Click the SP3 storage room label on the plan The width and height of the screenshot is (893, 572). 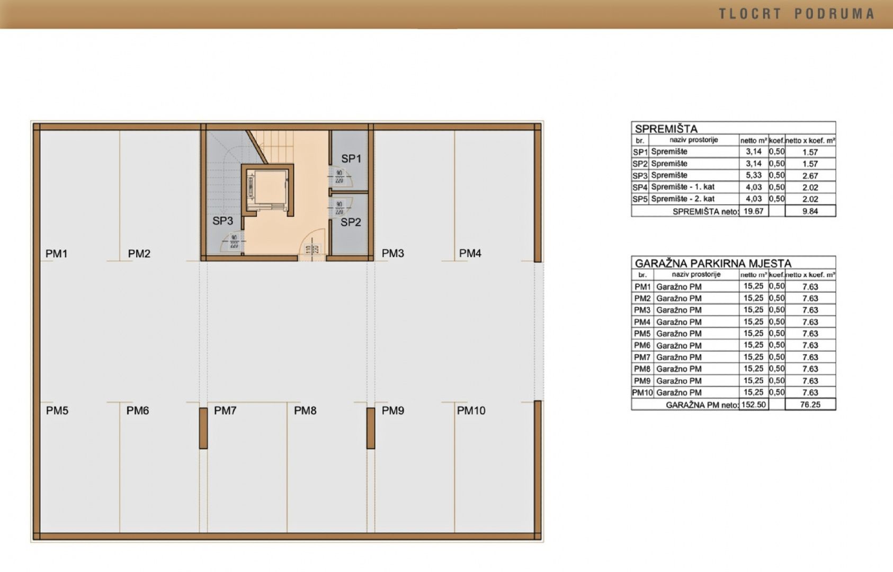222,221
